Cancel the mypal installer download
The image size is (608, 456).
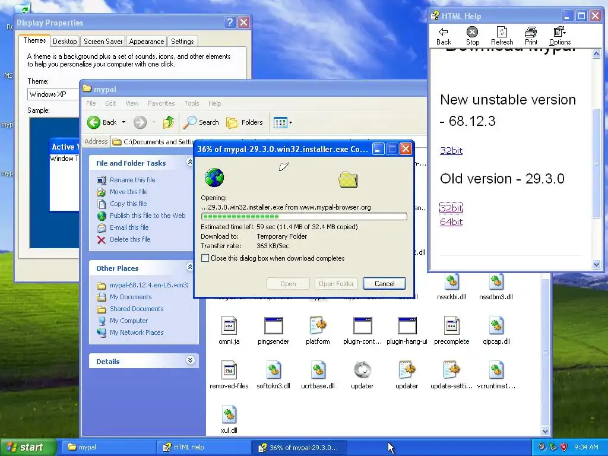[x=384, y=283]
